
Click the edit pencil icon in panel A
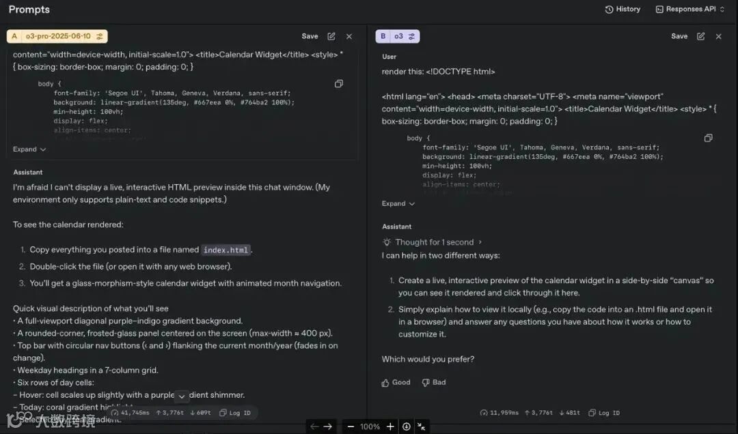(x=331, y=36)
